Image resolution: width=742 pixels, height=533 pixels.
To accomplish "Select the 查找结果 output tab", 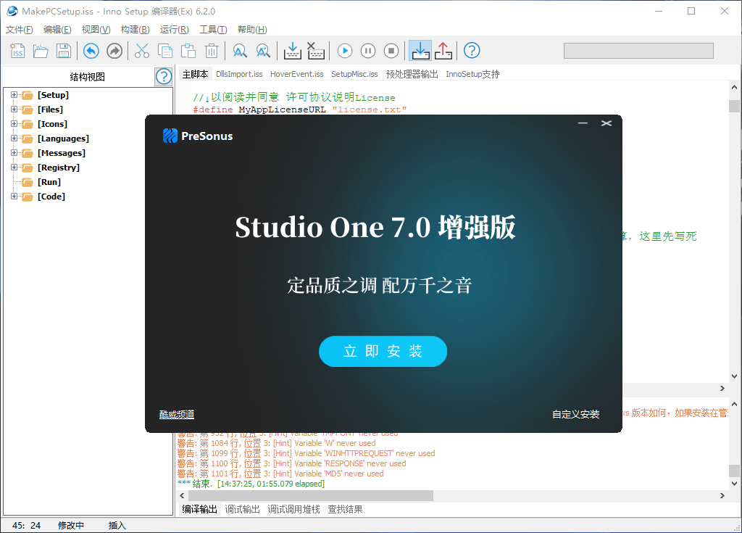I will click(x=345, y=509).
